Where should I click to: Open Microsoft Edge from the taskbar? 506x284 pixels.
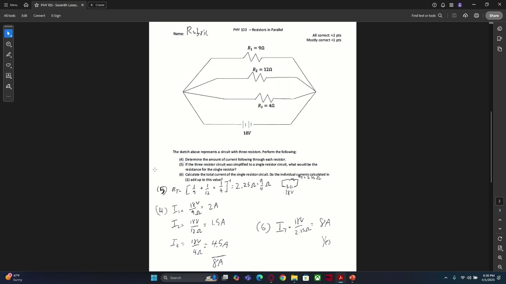tap(259, 278)
